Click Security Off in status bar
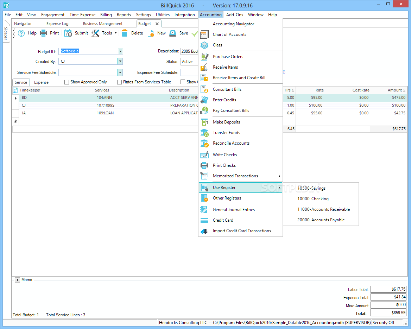This screenshot has height=329, width=411. (383, 323)
